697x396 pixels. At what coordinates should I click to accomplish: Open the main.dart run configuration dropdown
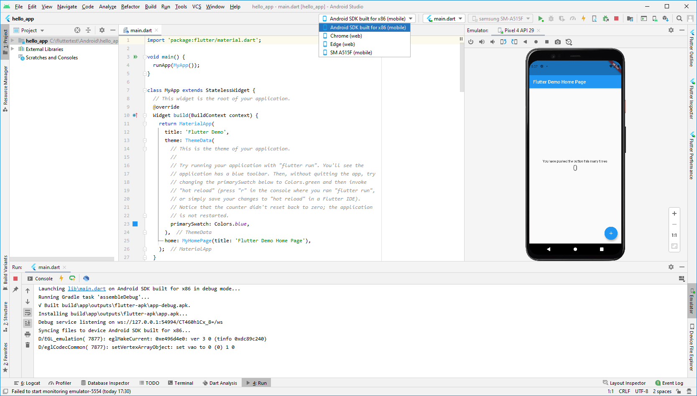444,19
